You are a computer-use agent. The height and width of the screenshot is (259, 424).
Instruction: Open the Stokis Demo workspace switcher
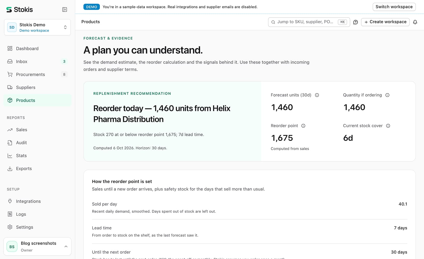click(37, 27)
